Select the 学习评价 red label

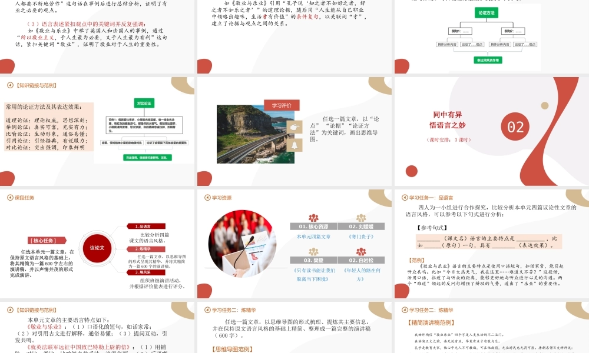282,105
